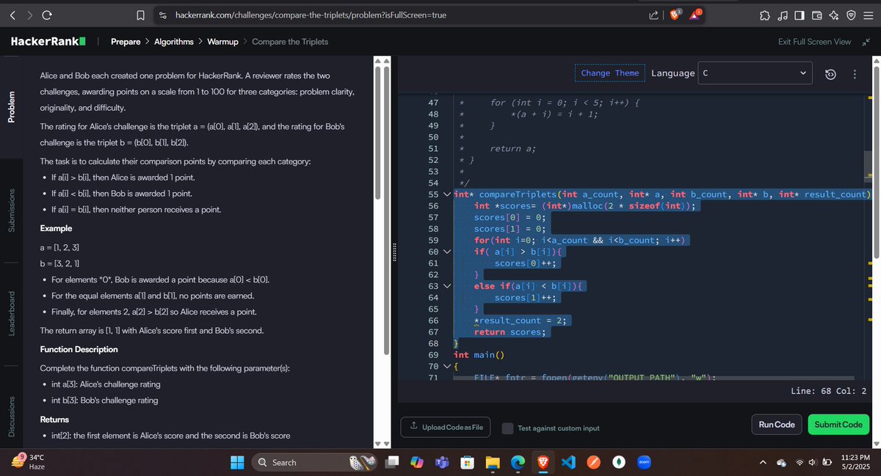The width and height of the screenshot is (881, 476).
Task: Open the Leo AI sparkle icon
Action: (834, 15)
